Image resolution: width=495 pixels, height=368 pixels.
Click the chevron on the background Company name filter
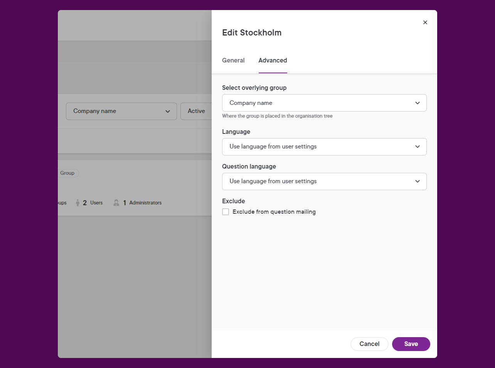pyautogui.click(x=168, y=111)
